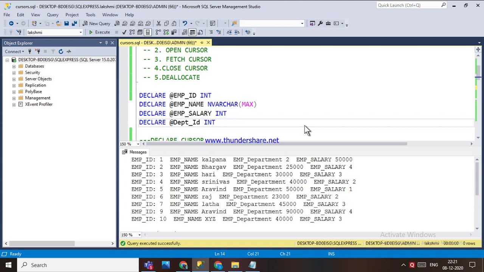Toggle Include Live Query Statistics

166,32
